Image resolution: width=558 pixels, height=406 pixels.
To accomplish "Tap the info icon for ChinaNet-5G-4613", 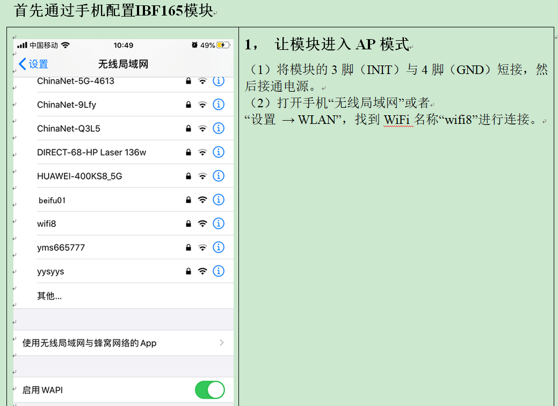I will click(x=219, y=81).
